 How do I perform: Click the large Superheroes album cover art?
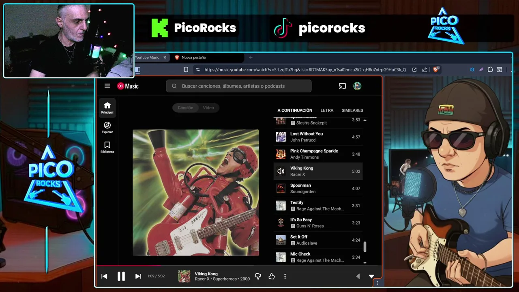196,193
